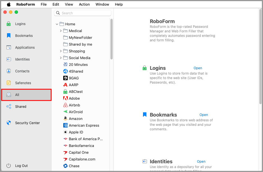Screen dimensions: 263x172
Task: Click the Safenotes note icon
Action: [8, 83]
